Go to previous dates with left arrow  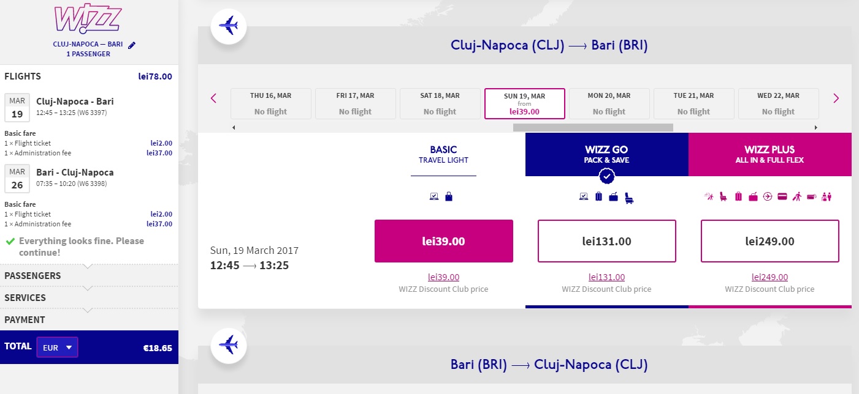click(213, 98)
